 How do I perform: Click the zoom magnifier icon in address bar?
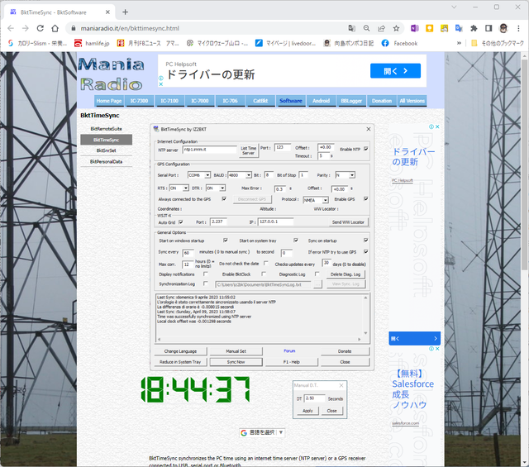click(366, 28)
